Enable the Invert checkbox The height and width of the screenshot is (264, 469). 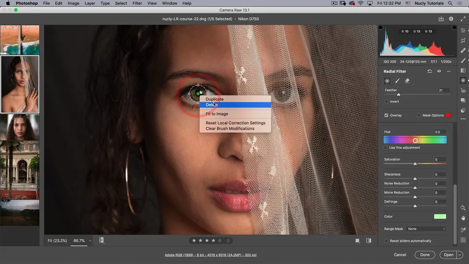click(x=386, y=101)
